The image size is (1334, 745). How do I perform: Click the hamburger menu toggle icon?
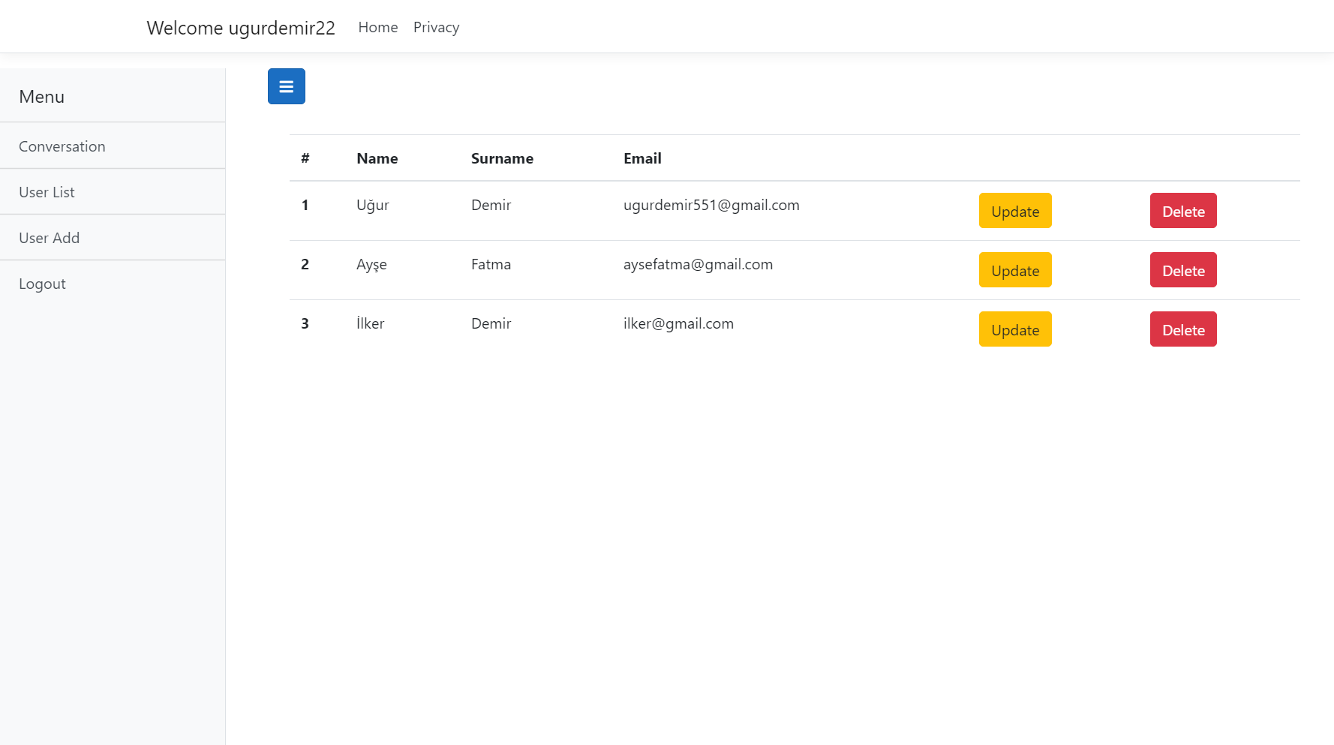(x=286, y=86)
